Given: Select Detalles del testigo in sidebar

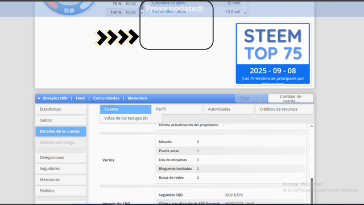Looking at the screenshot, I should tap(61, 143).
